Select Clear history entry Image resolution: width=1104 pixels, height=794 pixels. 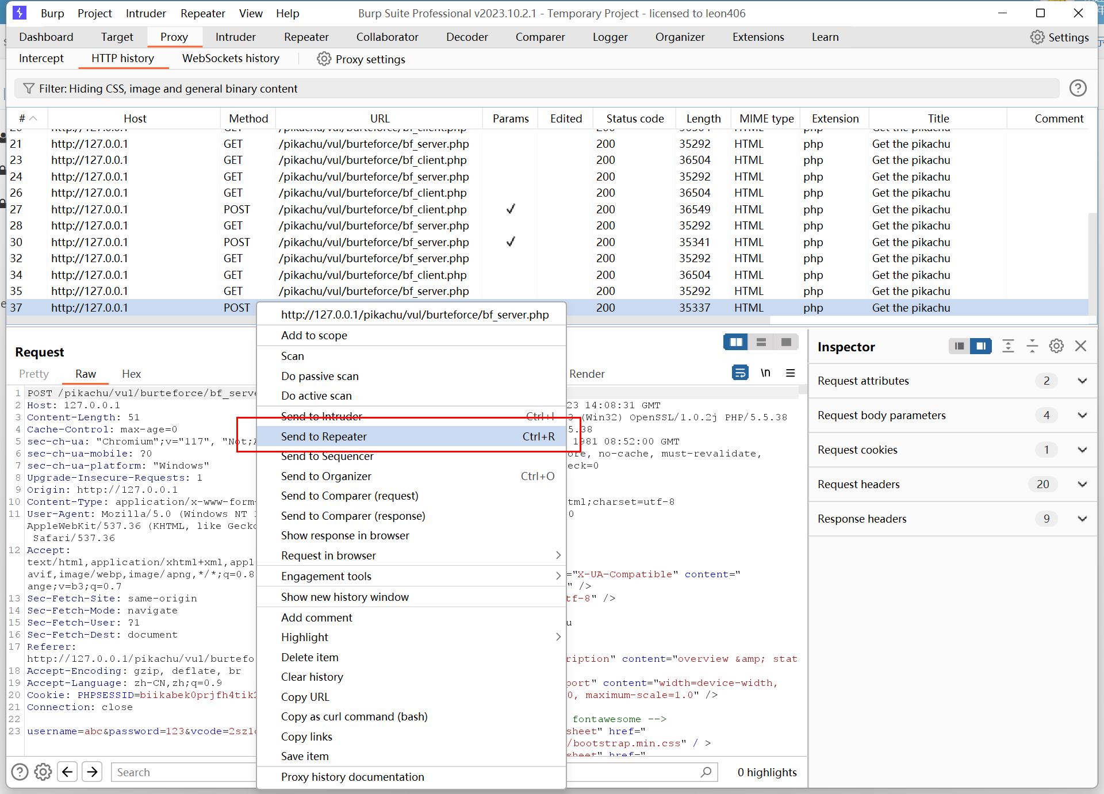click(411, 677)
